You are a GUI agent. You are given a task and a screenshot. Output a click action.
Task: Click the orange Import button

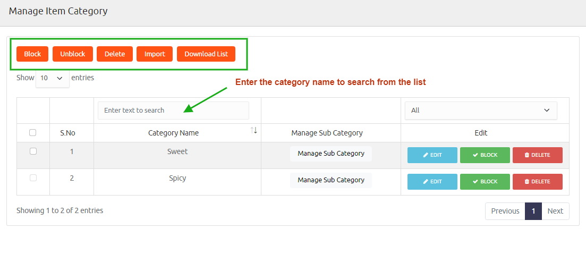click(x=155, y=54)
